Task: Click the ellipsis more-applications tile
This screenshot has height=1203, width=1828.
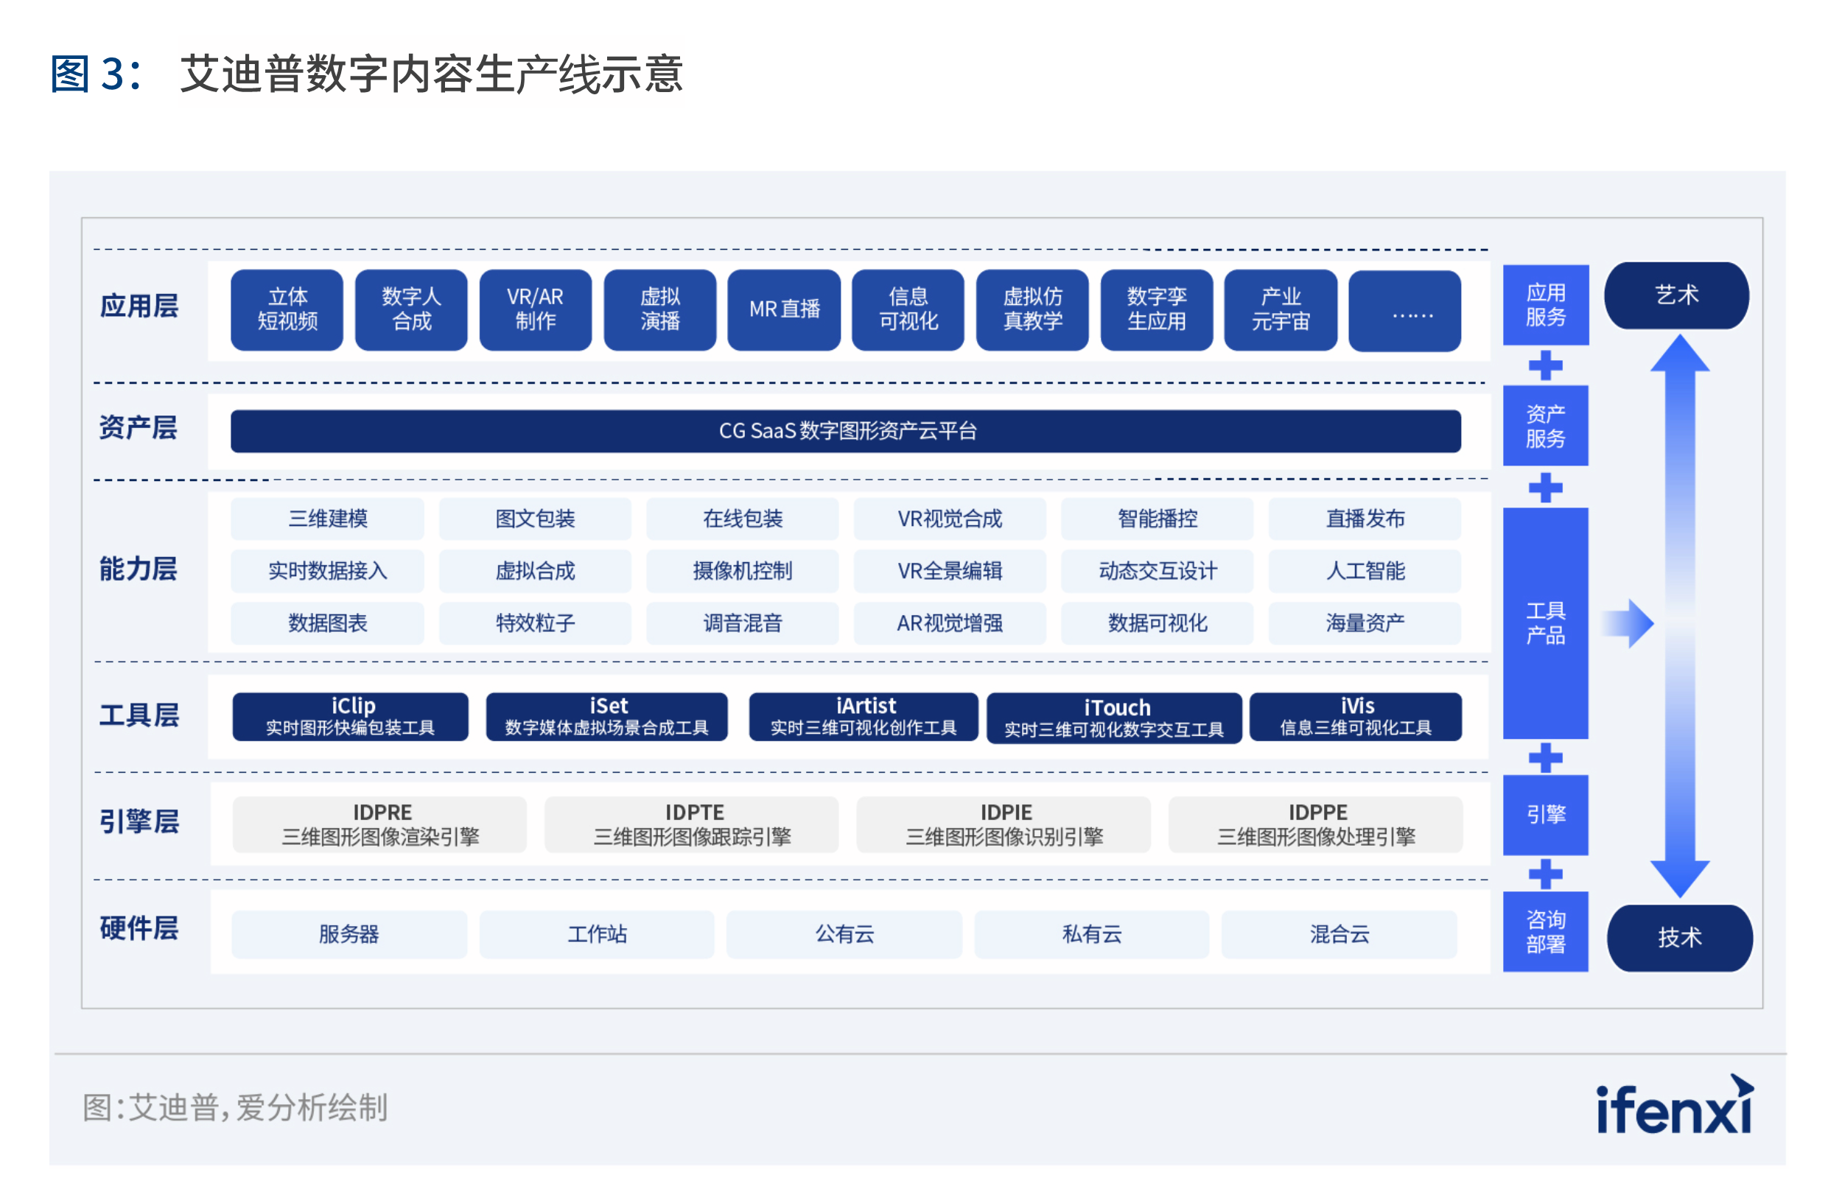Action: (1406, 312)
